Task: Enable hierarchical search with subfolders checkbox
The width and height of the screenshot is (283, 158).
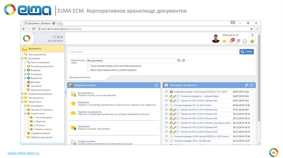Action: (x=88, y=70)
